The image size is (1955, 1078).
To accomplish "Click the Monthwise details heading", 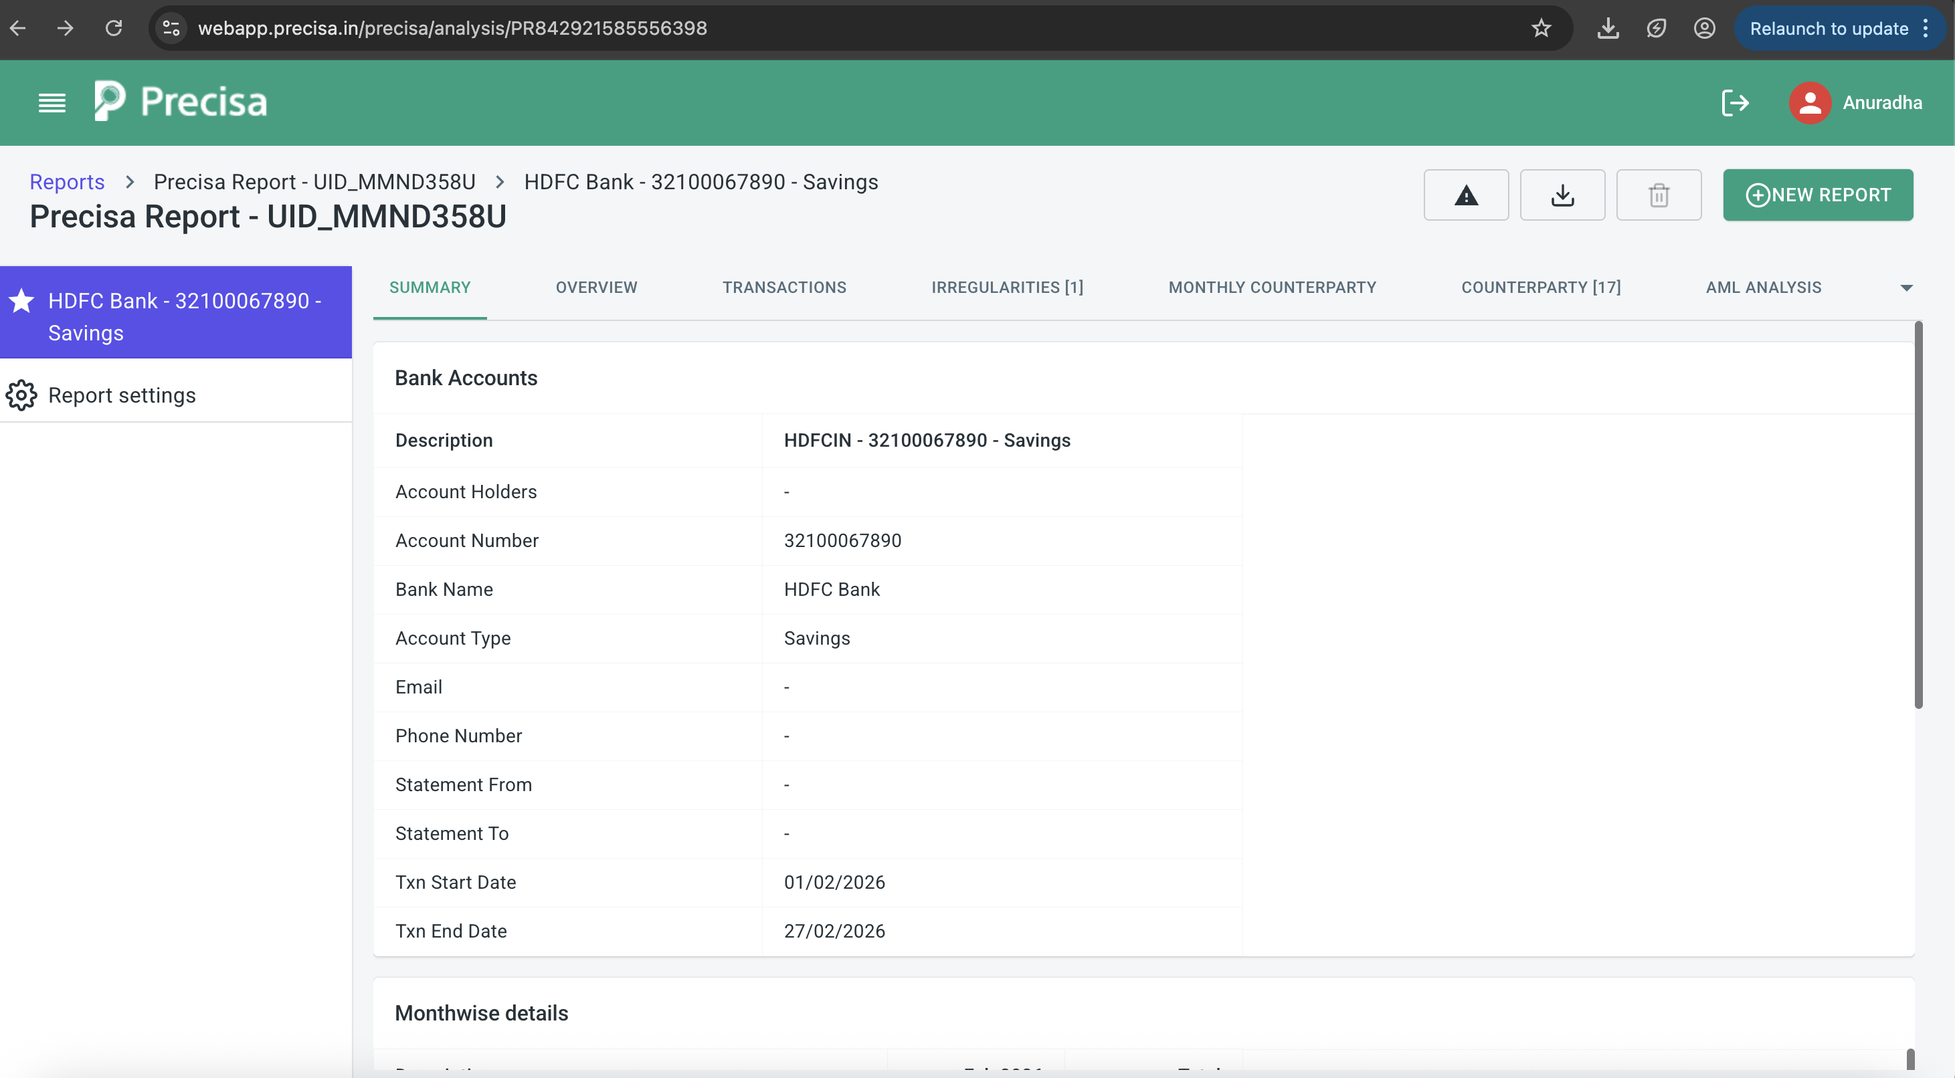I will [x=481, y=1012].
